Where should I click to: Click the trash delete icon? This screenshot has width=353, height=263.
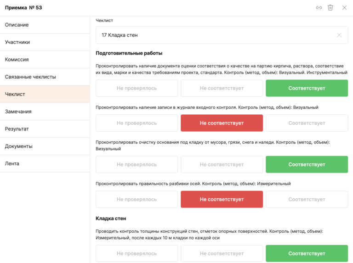point(330,8)
